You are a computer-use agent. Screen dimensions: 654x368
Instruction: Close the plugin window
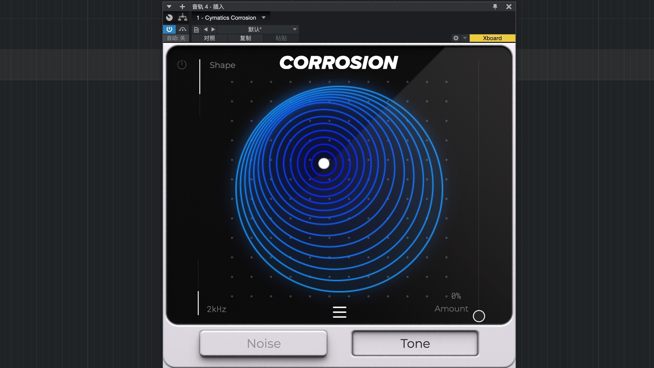[509, 6]
